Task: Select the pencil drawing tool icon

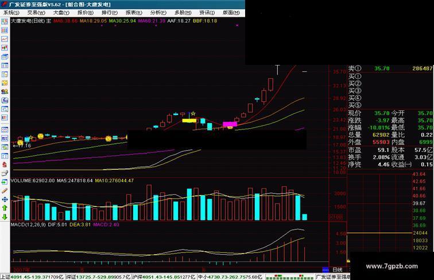Action: [5, 191]
